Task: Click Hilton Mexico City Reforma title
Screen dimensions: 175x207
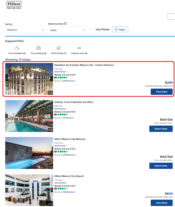Action: [70, 139]
